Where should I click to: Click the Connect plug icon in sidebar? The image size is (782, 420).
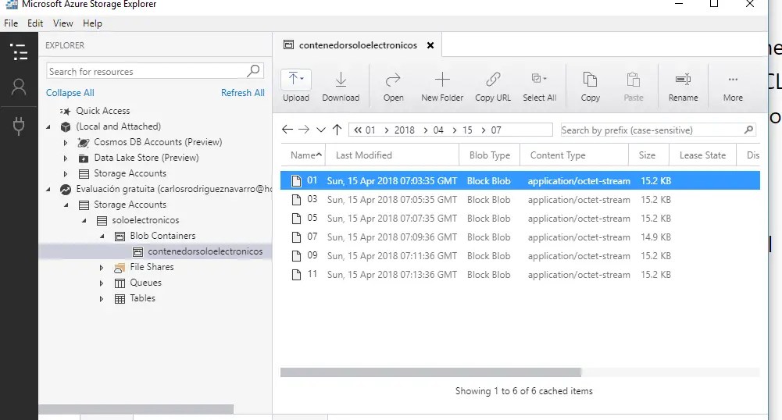19,126
